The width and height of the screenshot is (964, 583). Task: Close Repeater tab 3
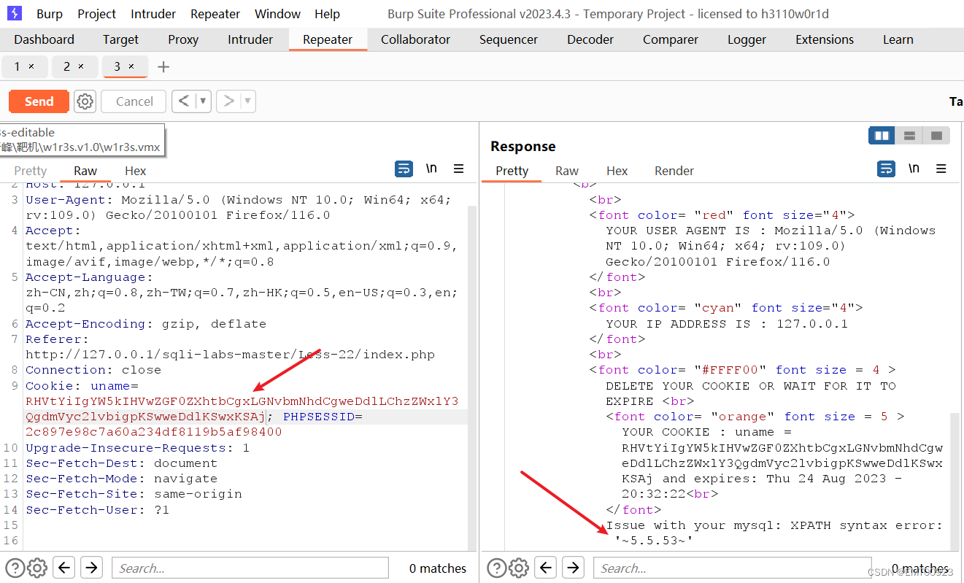click(131, 66)
